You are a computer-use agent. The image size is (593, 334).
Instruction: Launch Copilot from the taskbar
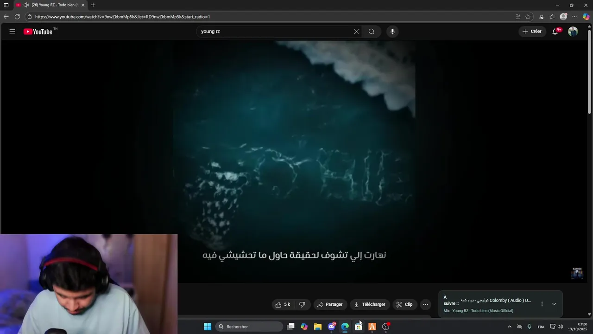[304, 327]
